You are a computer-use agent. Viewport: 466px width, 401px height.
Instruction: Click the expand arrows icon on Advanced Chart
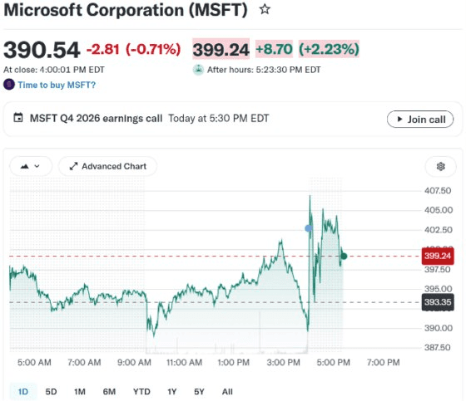click(x=73, y=166)
